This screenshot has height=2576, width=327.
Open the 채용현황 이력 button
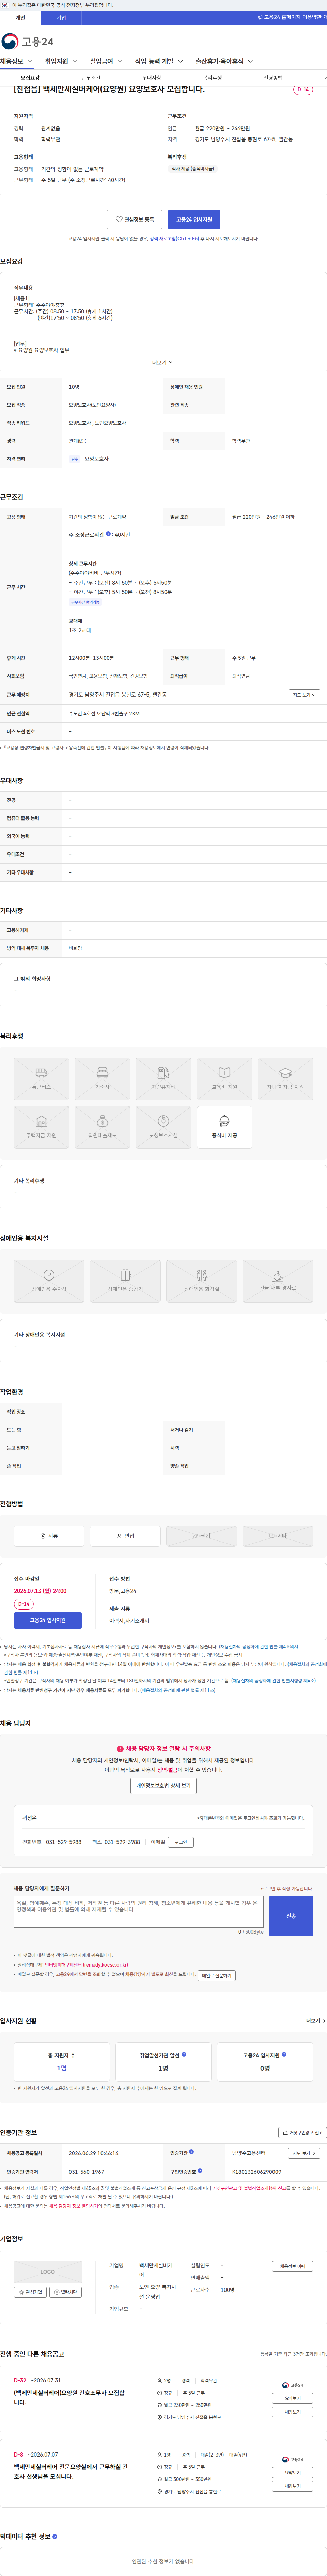coord(292,2266)
